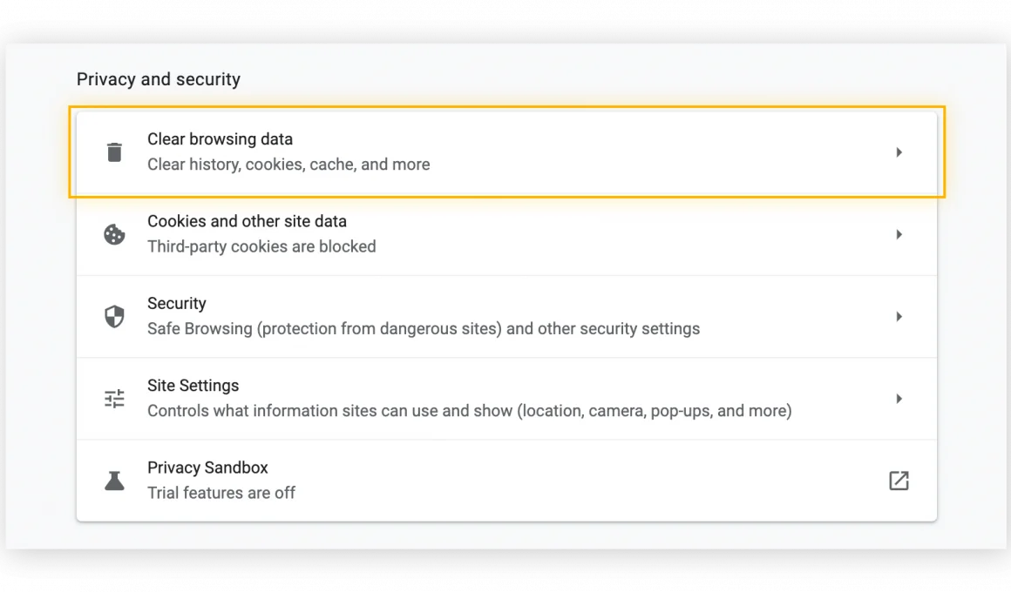Open Clear browsing data
1011x592 pixels.
[220, 139]
